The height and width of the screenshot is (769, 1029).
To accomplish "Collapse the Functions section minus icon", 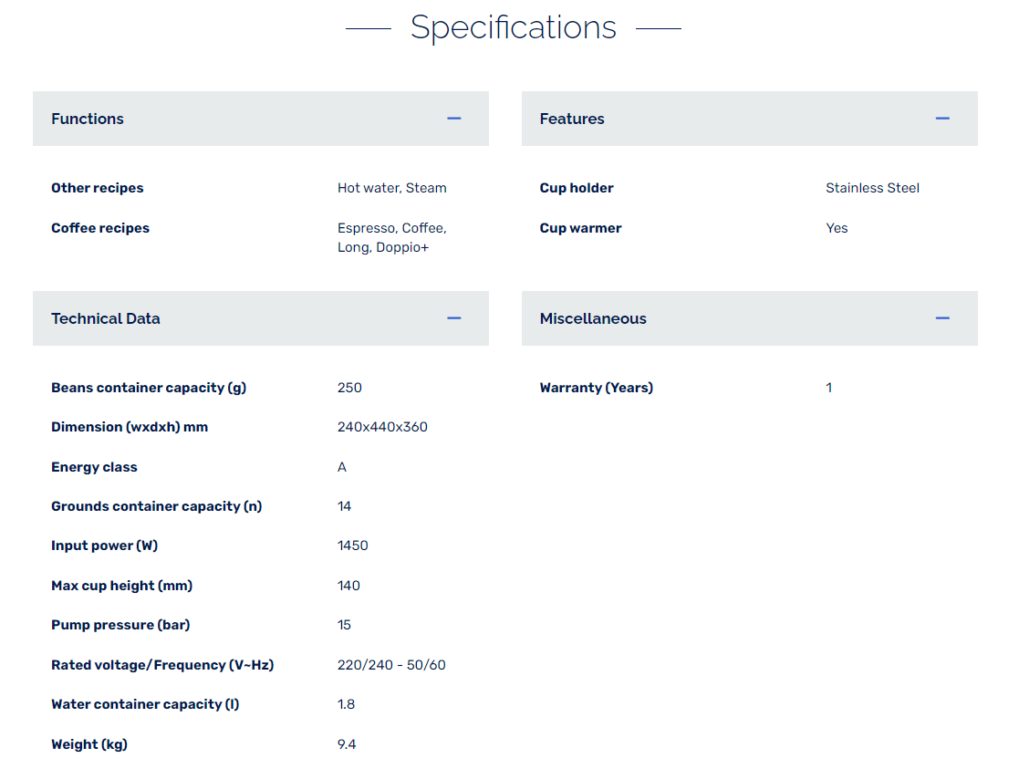I will (454, 119).
